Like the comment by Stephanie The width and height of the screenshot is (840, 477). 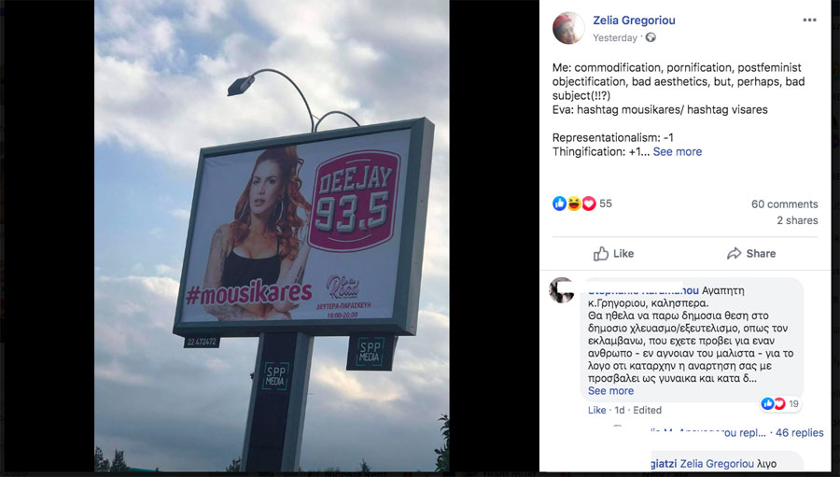coord(596,410)
